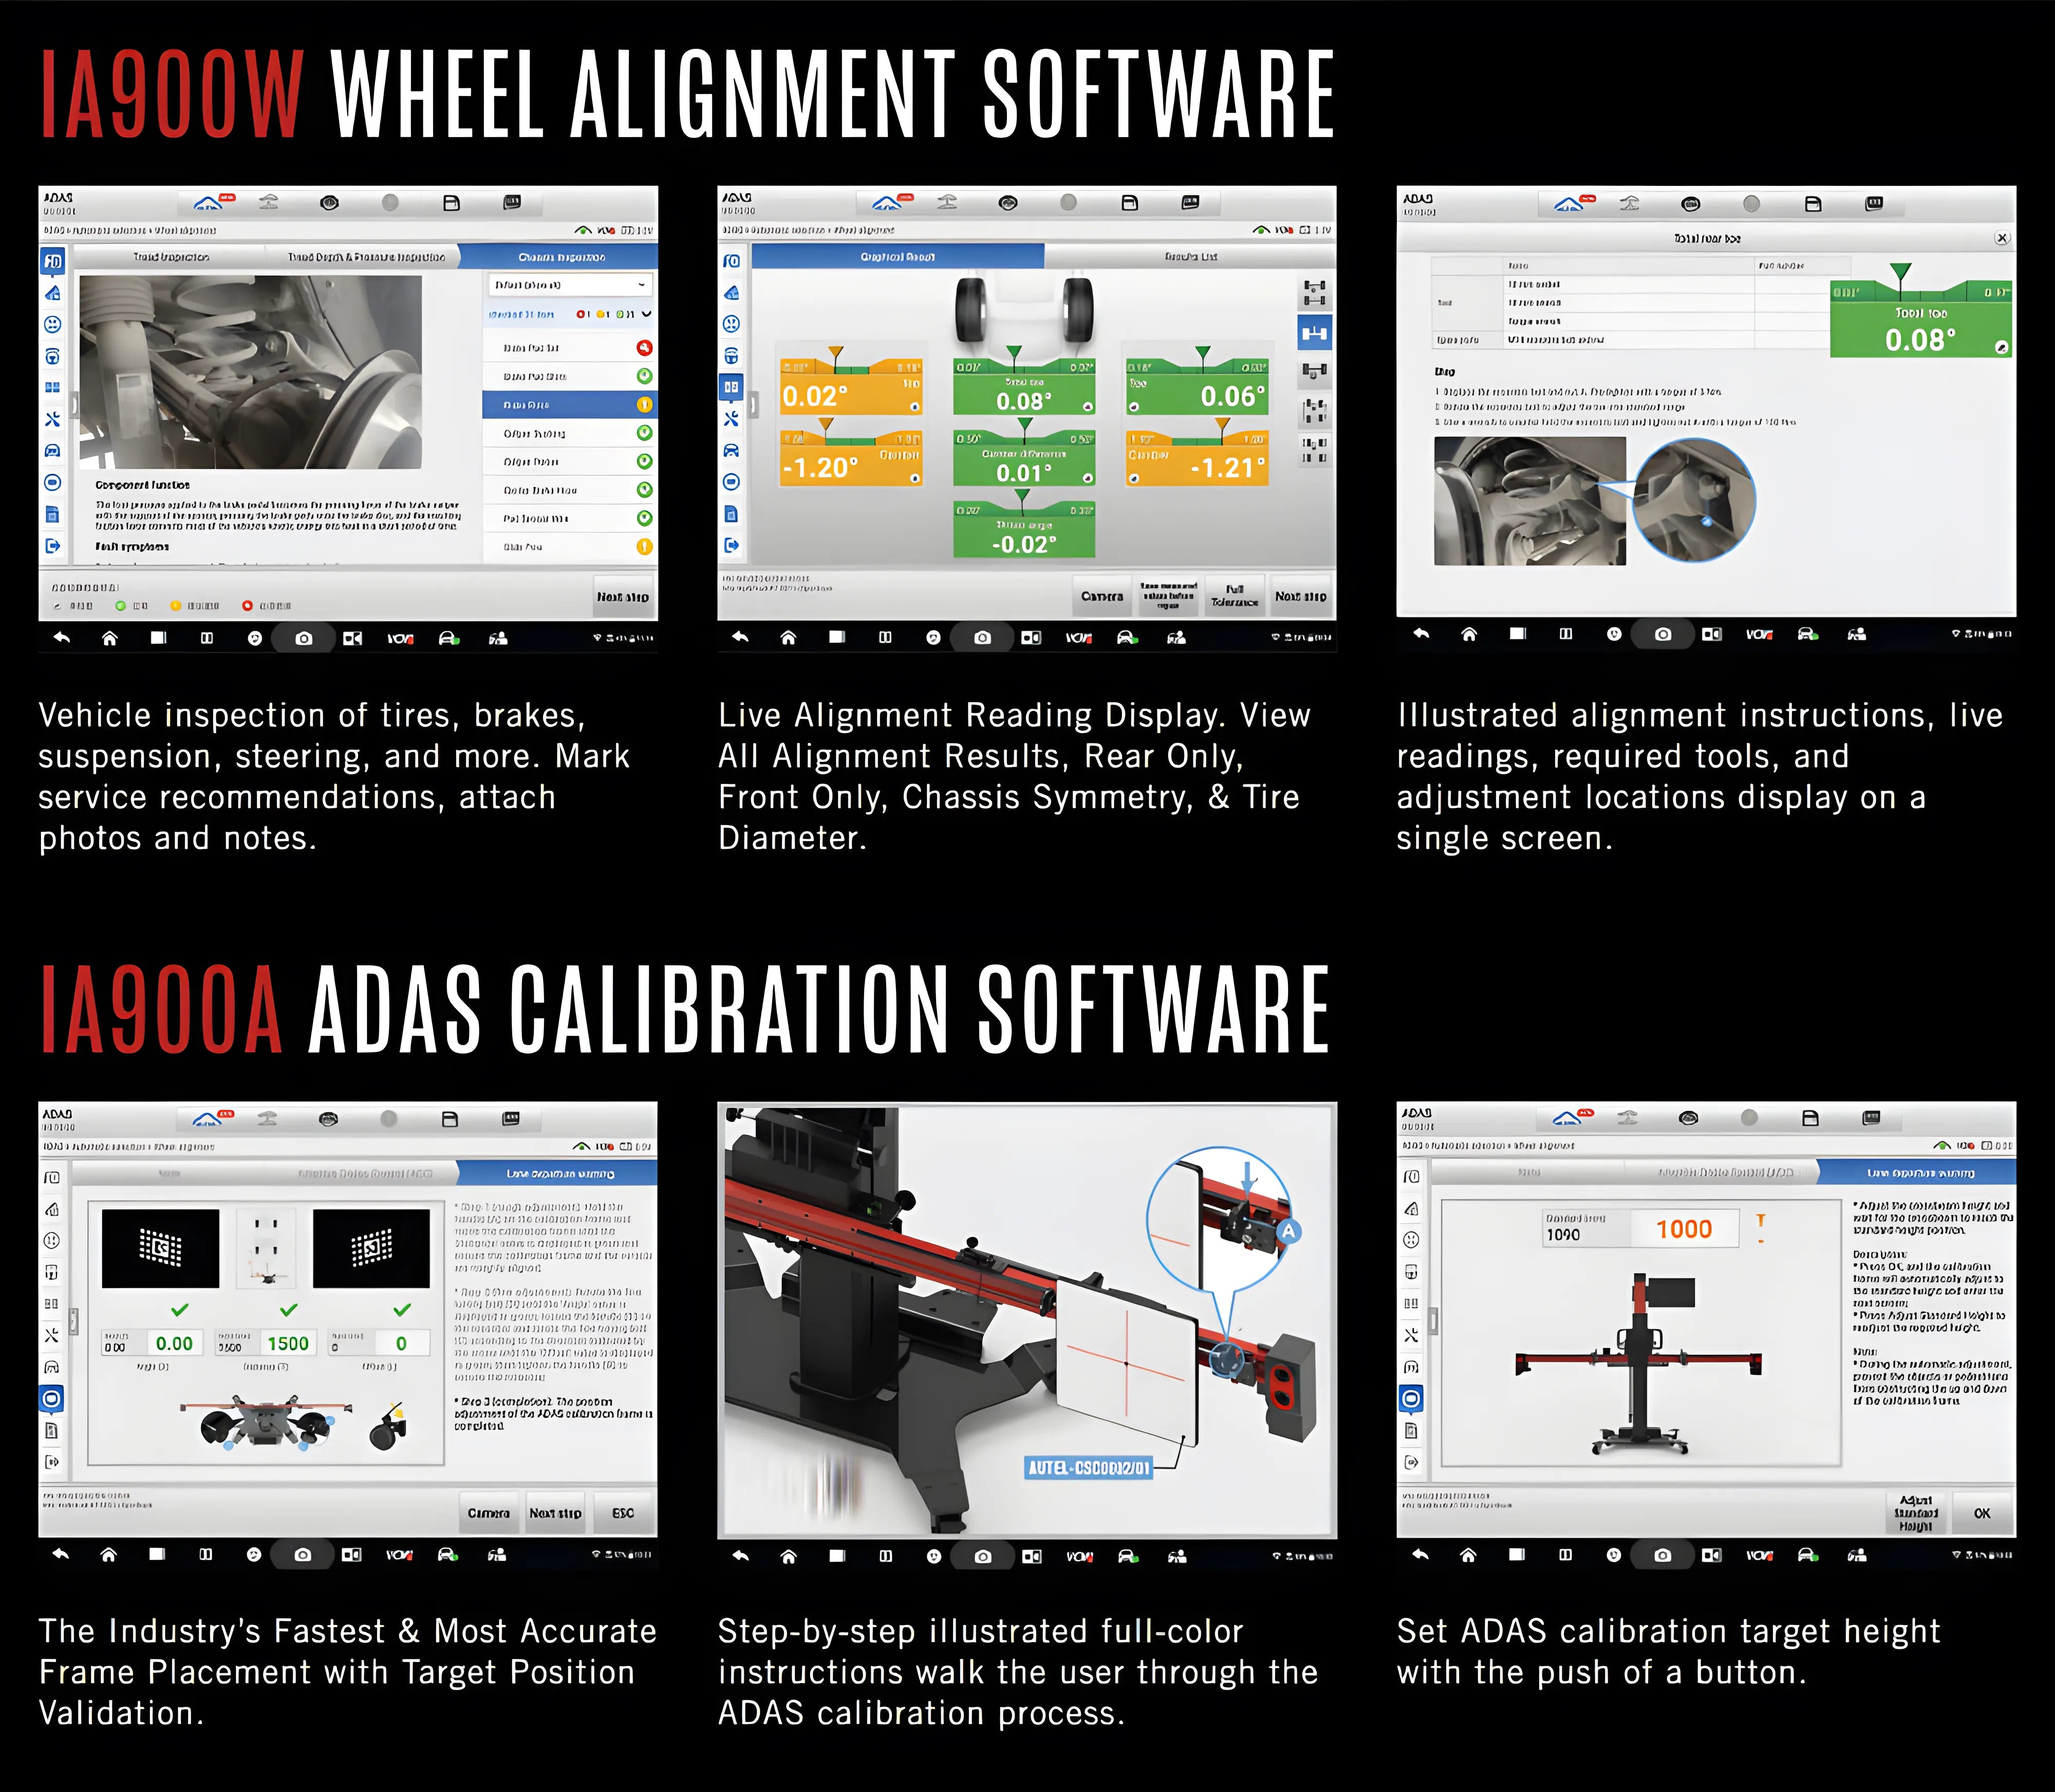The width and height of the screenshot is (2055, 1792).
Task: Click save disk icon in vehicle inspection top toolbar
Action: click(x=451, y=203)
